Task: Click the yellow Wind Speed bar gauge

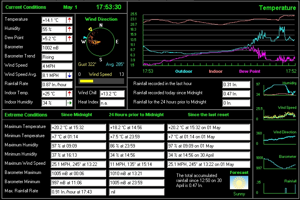Action: coord(87,81)
